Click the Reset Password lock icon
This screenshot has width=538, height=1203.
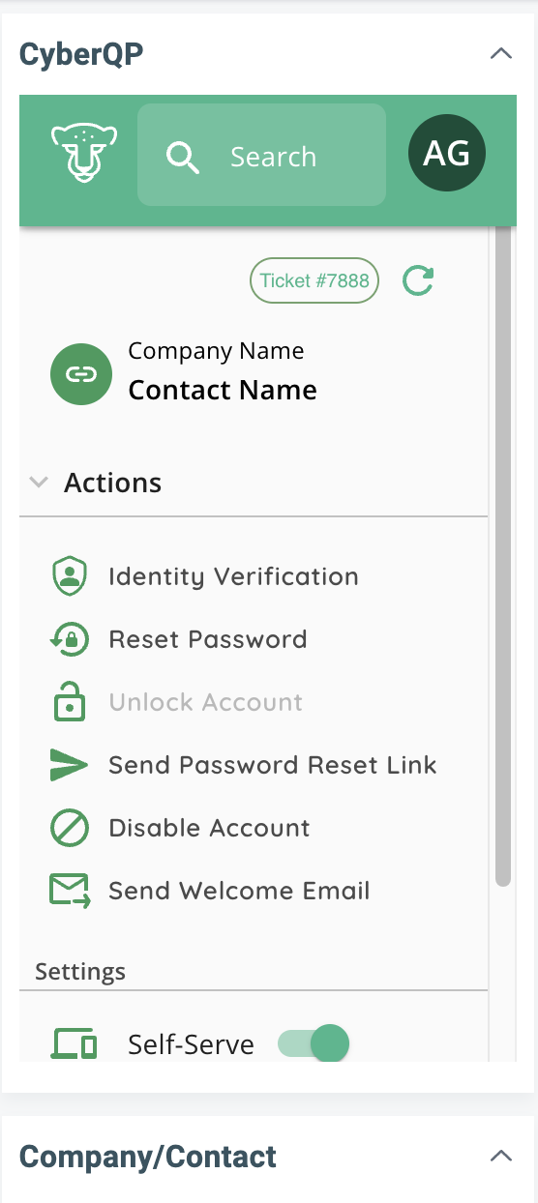(69, 639)
